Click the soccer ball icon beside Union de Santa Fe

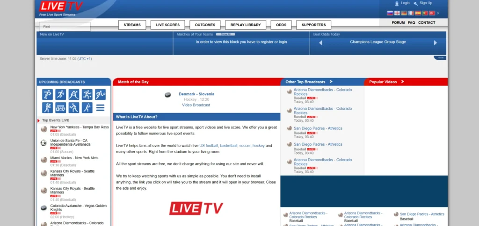[x=44, y=143]
